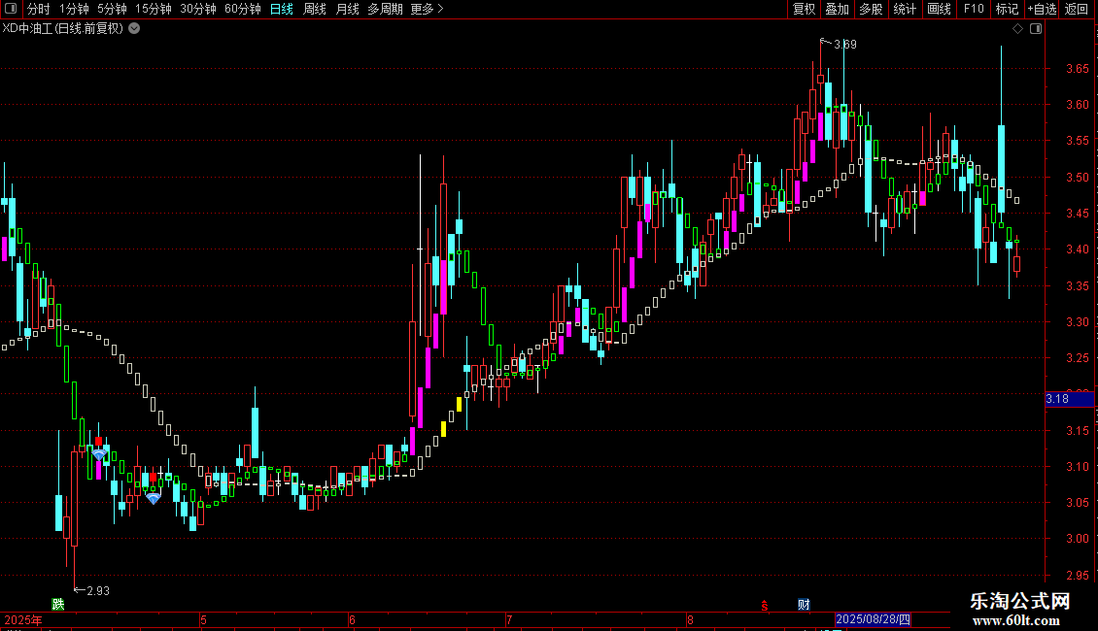Click the 财 financial marker on time axis
This screenshot has width=1098, height=631.
tap(804, 605)
